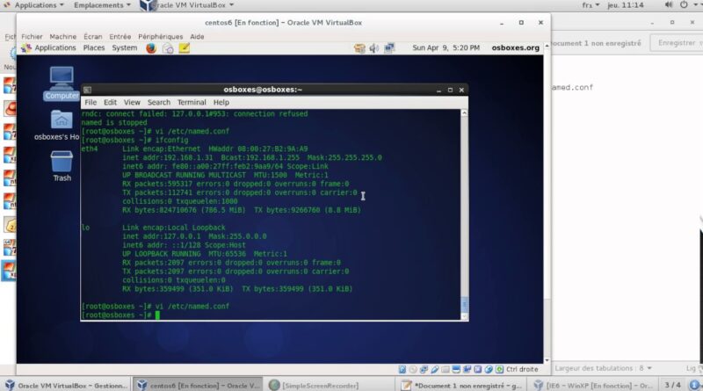This screenshot has height=391, width=703.
Task: Open the notes launcher icon in CentOS panel
Action: tap(184, 48)
